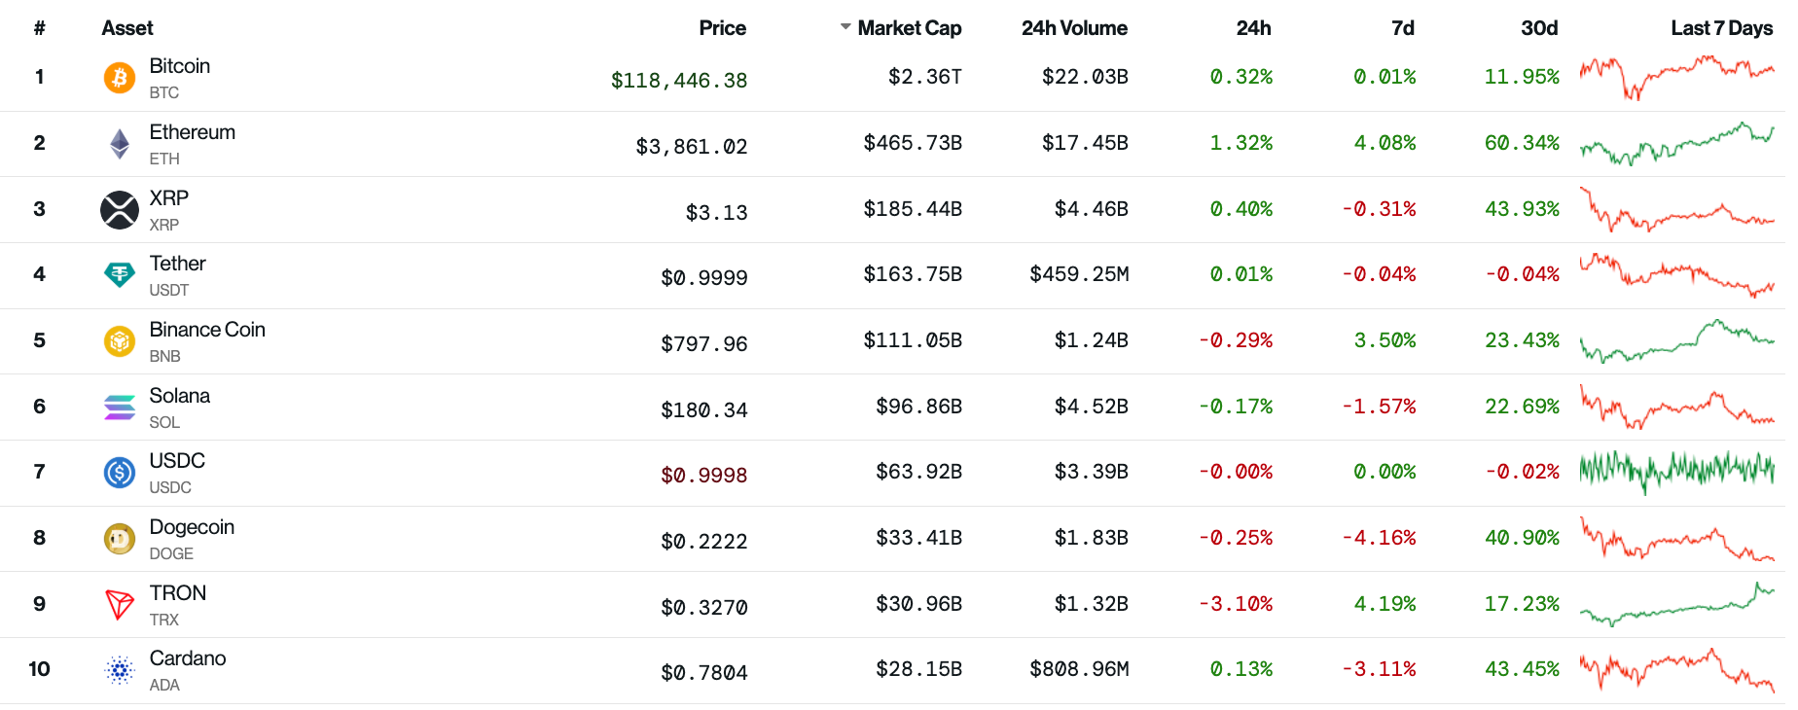Image resolution: width=1798 pixels, height=710 pixels.
Task: Open the Cardano asset link
Action: click(188, 658)
